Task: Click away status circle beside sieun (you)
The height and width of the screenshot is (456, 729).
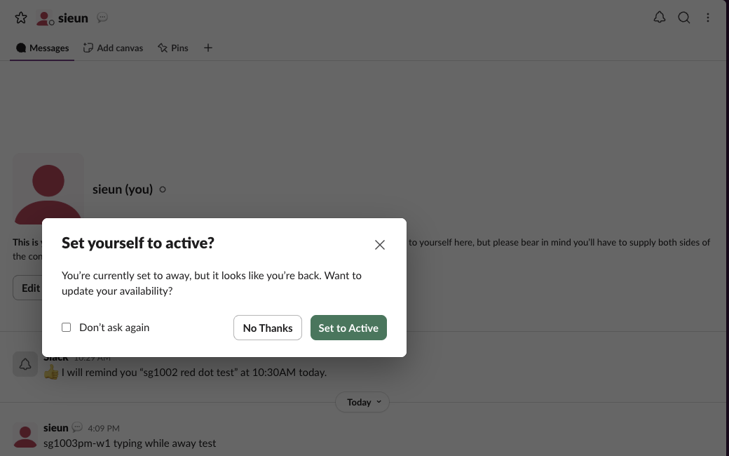Action: (x=163, y=189)
